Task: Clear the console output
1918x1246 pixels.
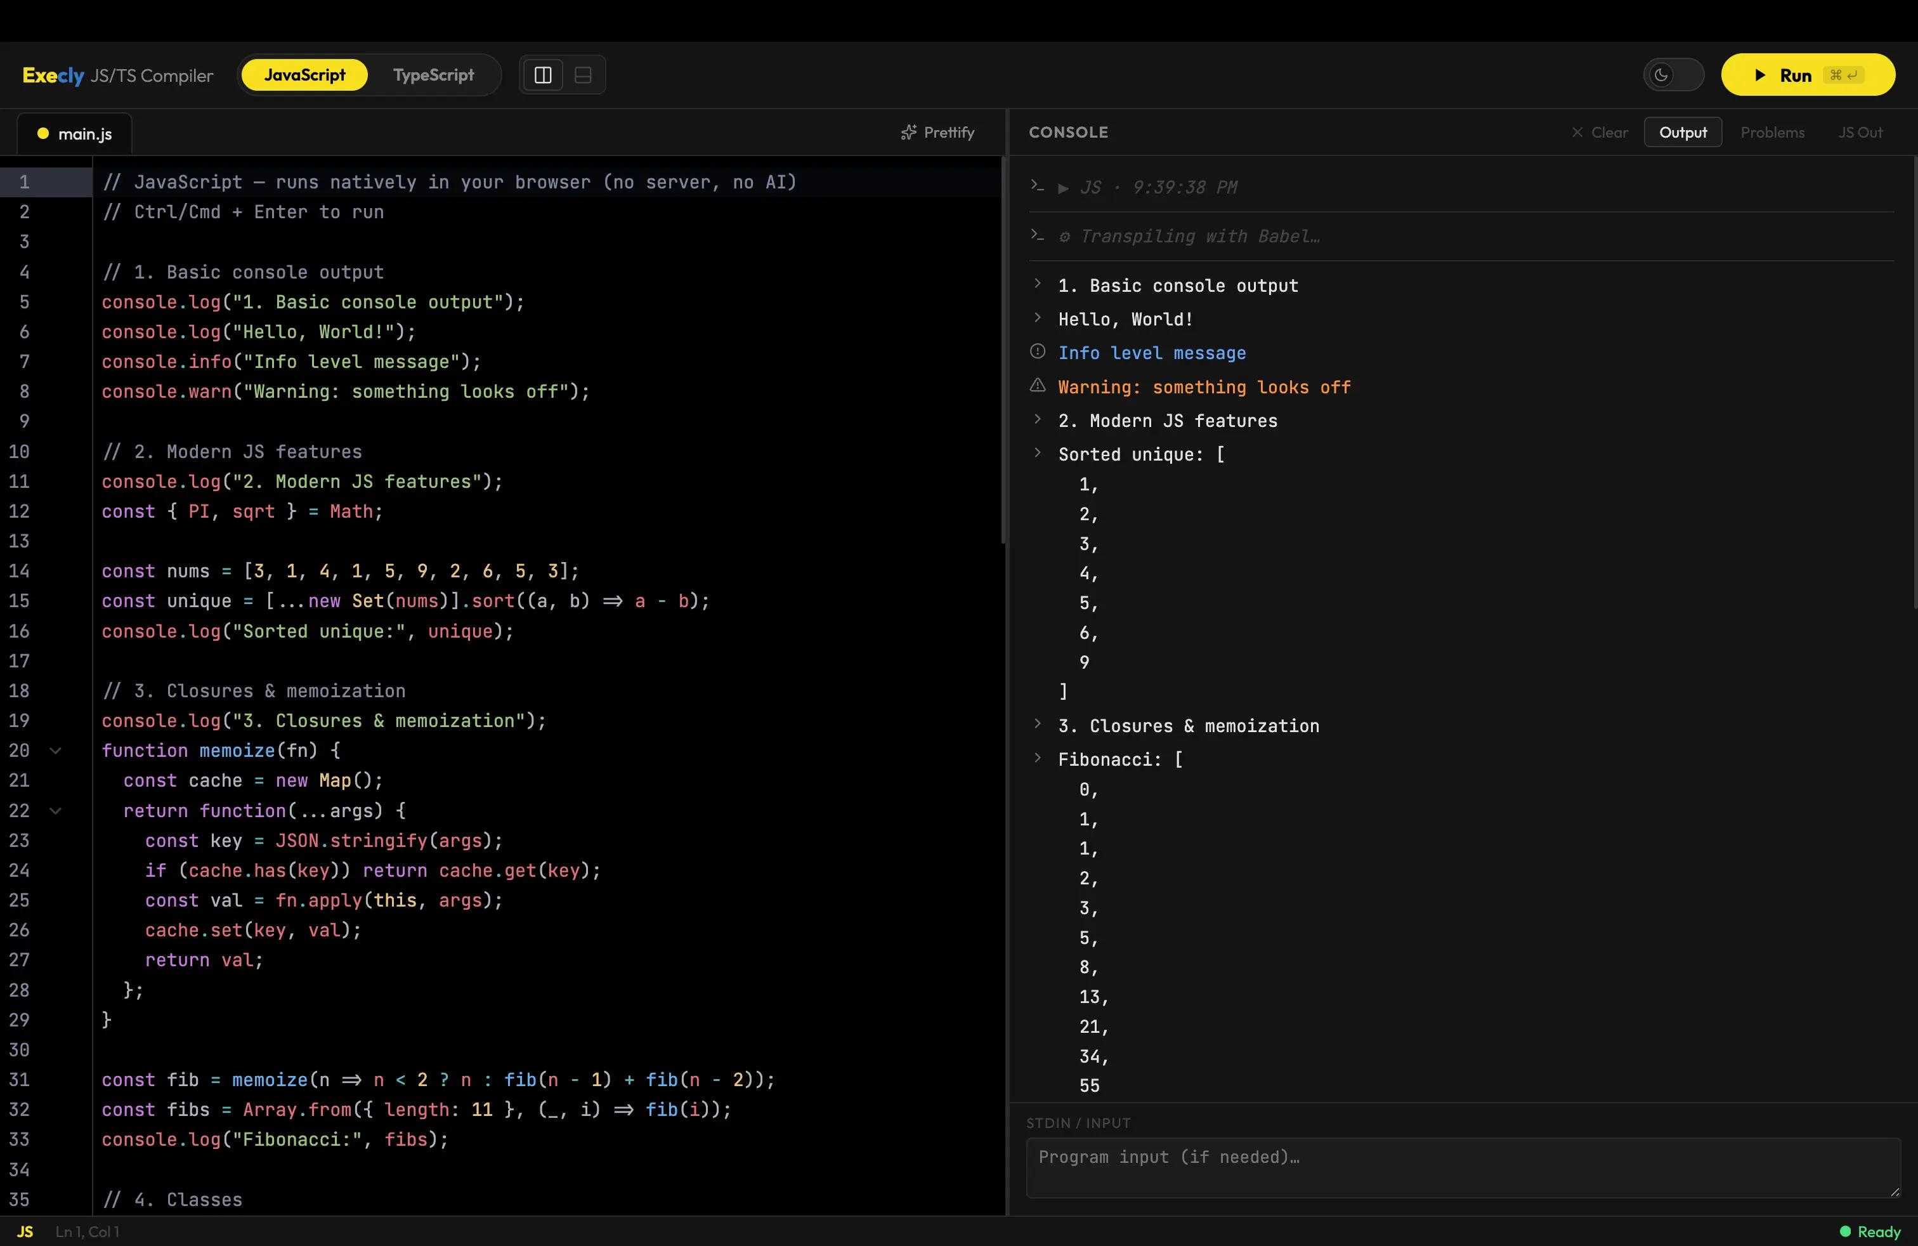Action: (x=1600, y=132)
